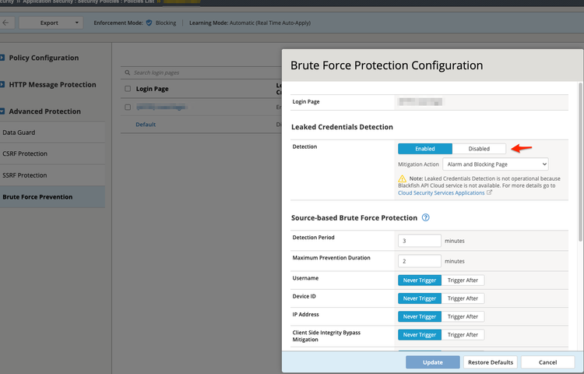Image resolution: width=584 pixels, height=374 pixels.
Task: Open Cloud Security Services Applications link
Action: 441,192
